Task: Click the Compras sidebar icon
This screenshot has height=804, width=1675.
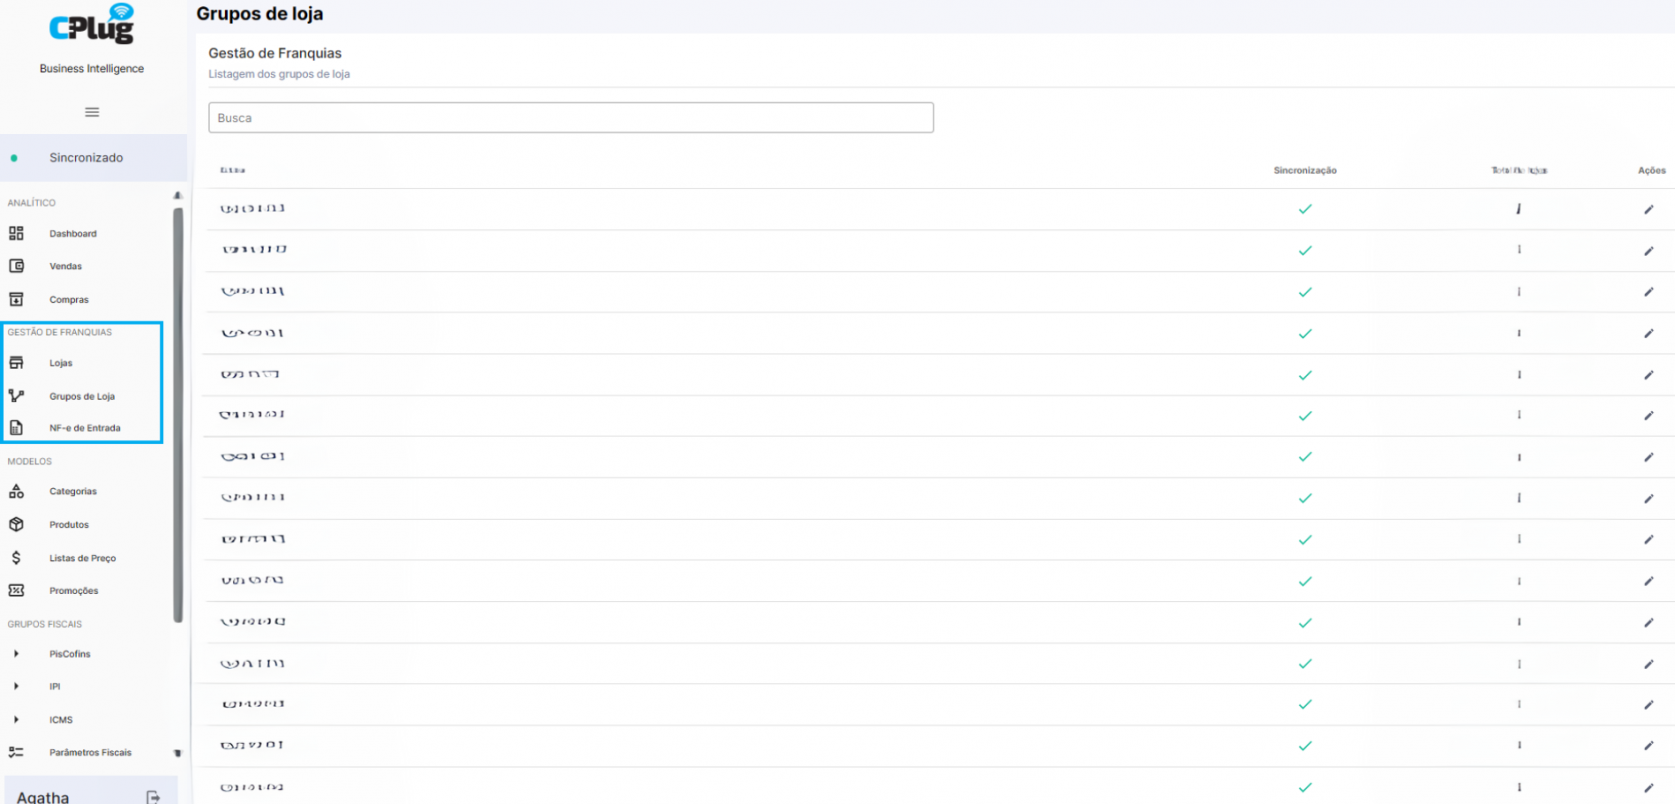Action: point(16,299)
